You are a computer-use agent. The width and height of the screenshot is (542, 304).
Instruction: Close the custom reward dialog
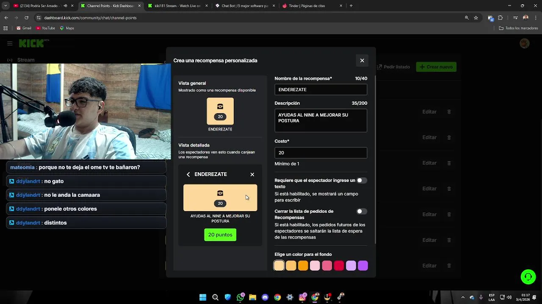(x=362, y=60)
